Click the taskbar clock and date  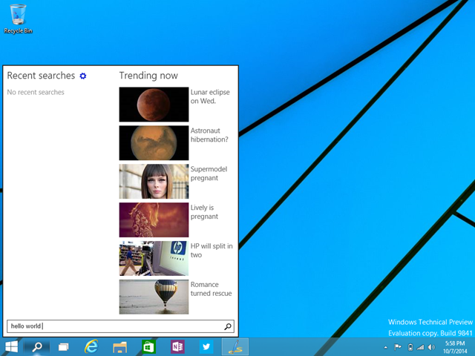point(455,346)
